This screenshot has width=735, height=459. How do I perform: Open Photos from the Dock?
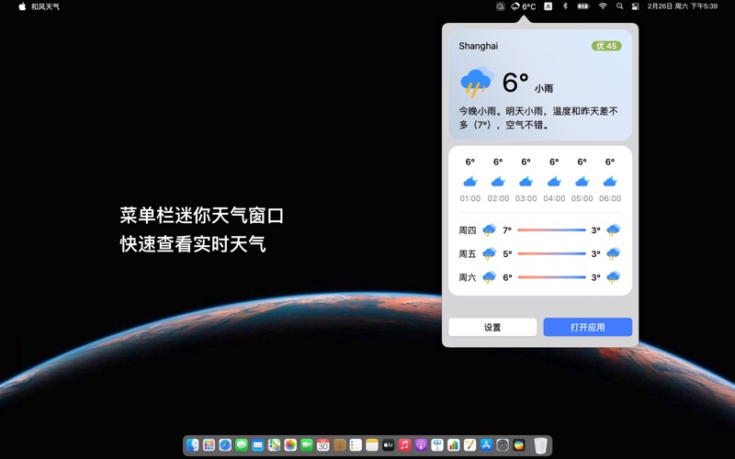point(290,445)
